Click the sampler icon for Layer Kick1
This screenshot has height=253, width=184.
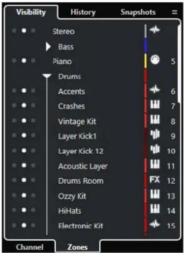(155, 134)
